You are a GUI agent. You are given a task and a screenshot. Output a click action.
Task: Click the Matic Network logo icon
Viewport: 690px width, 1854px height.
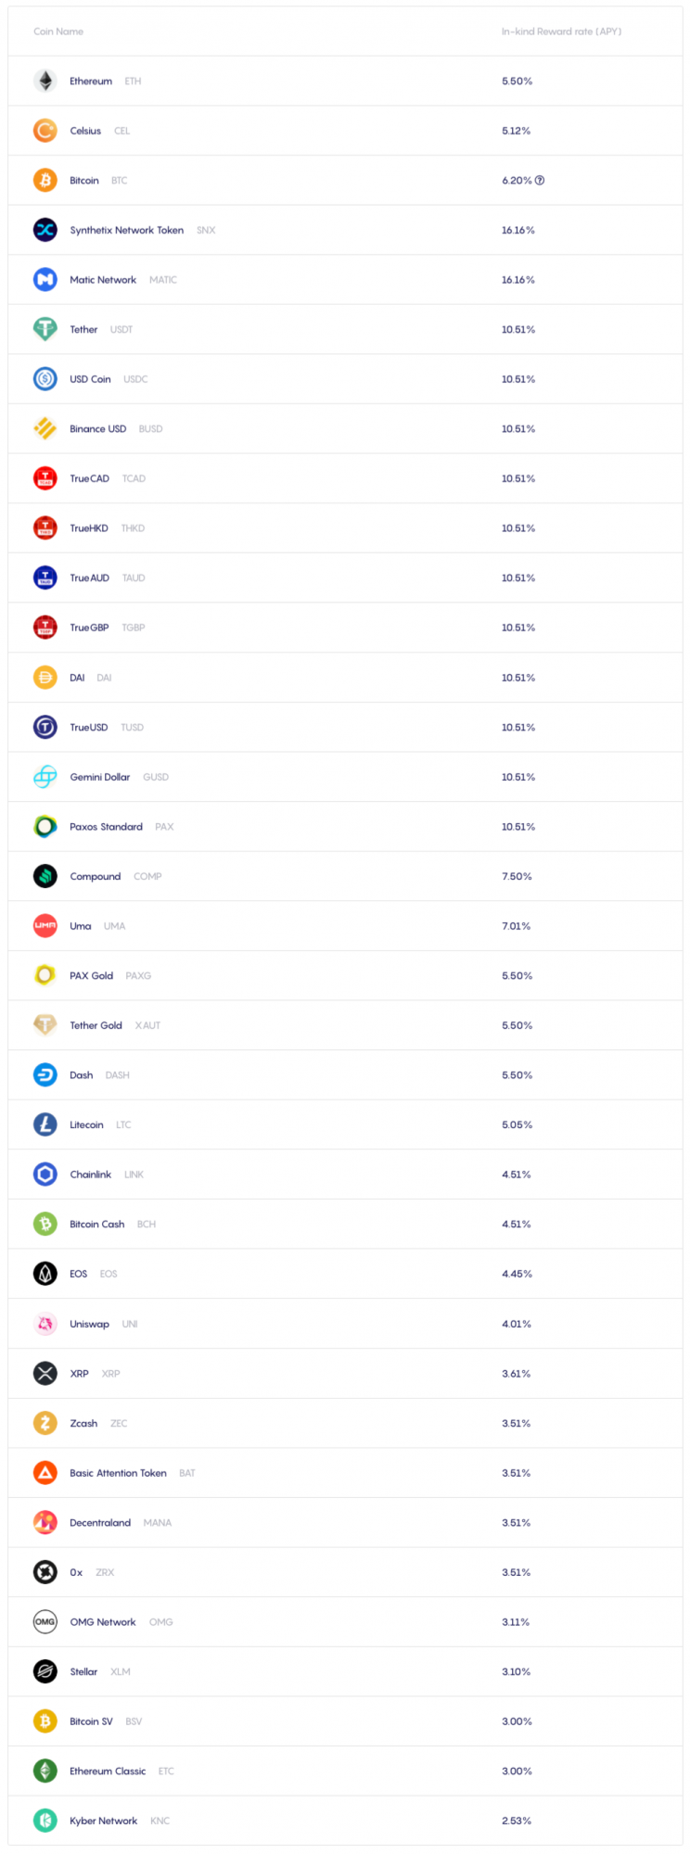45,280
